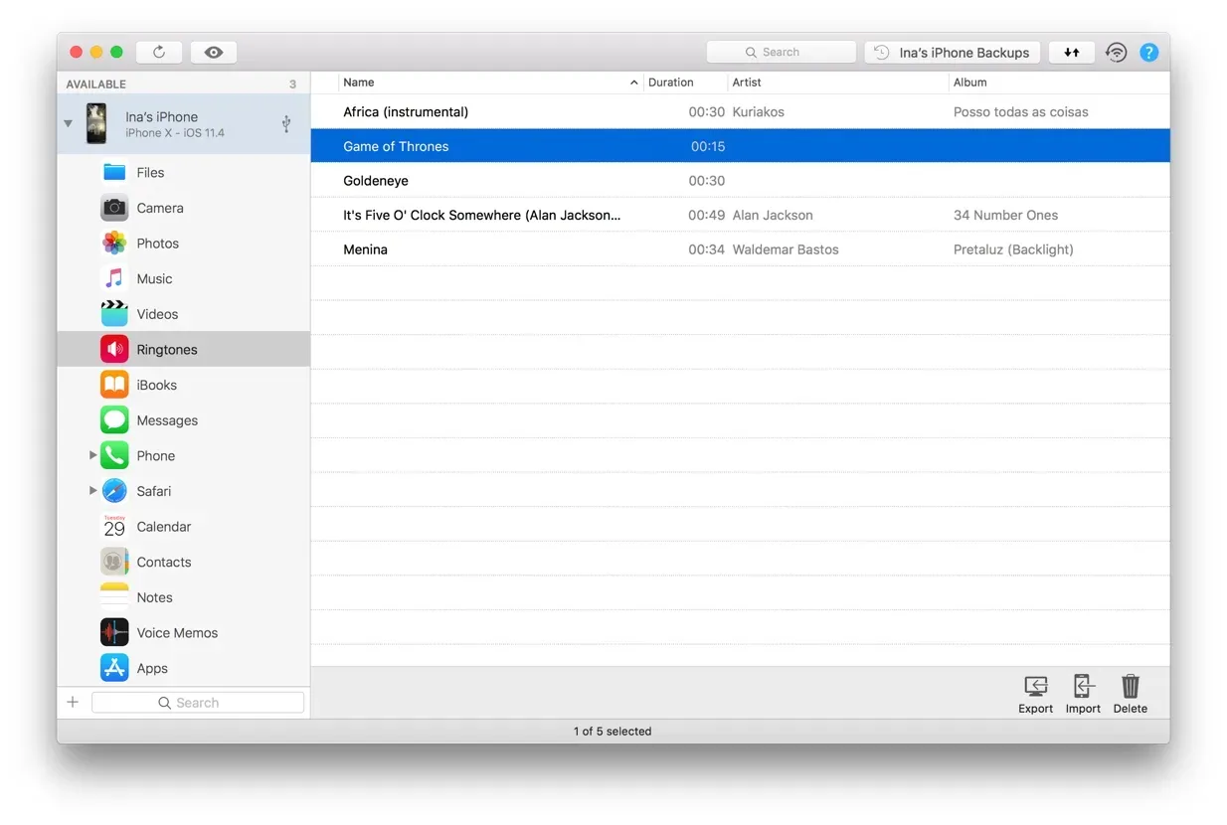Open the Camera section

pyautogui.click(x=160, y=208)
